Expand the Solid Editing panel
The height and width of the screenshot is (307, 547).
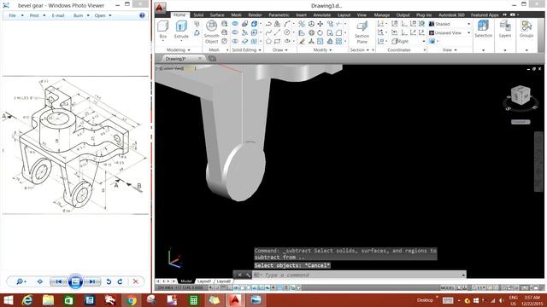pos(246,50)
